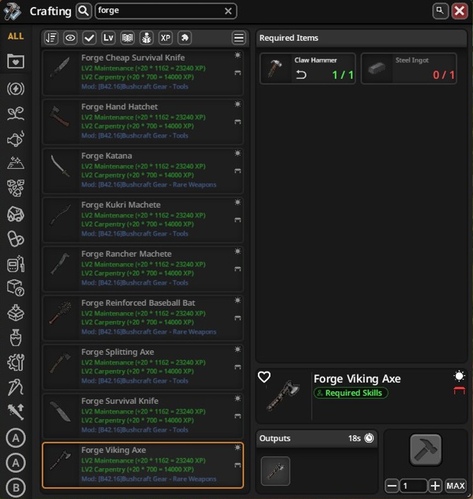The height and width of the screenshot is (499, 473).
Task: Click the search magnifier icon beside Crafting
Action: (84, 11)
